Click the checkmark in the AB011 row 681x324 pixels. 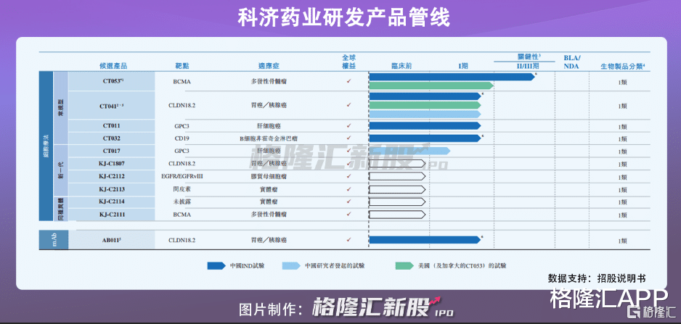tap(348, 239)
